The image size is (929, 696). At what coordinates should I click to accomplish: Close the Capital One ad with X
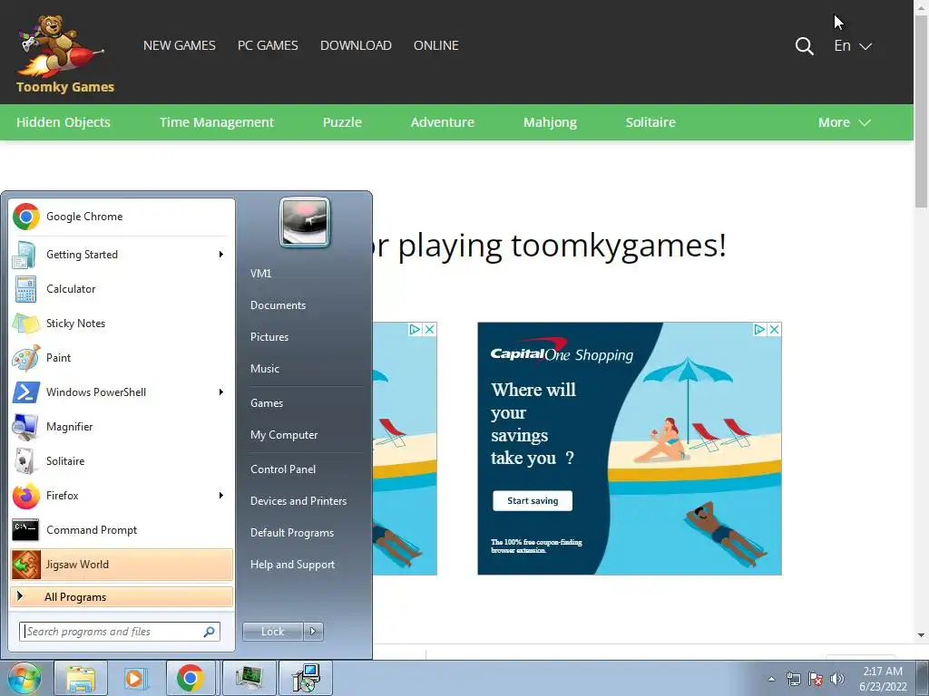point(774,330)
